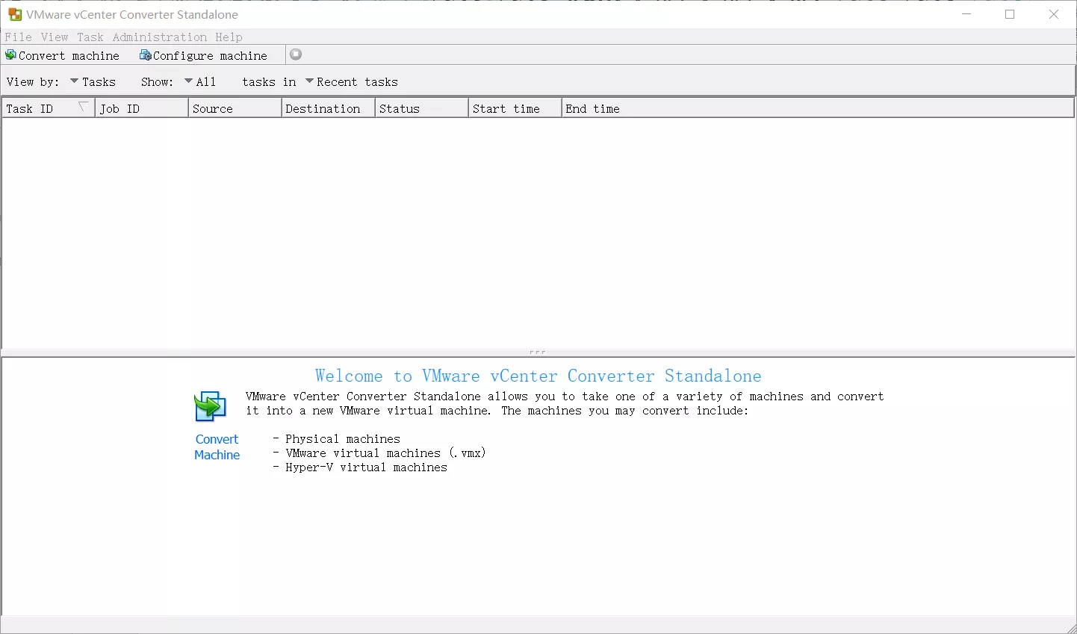The width and height of the screenshot is (1077, 634).
Task: Click the Convert Machine link text
Action: [x=217, y=447]
